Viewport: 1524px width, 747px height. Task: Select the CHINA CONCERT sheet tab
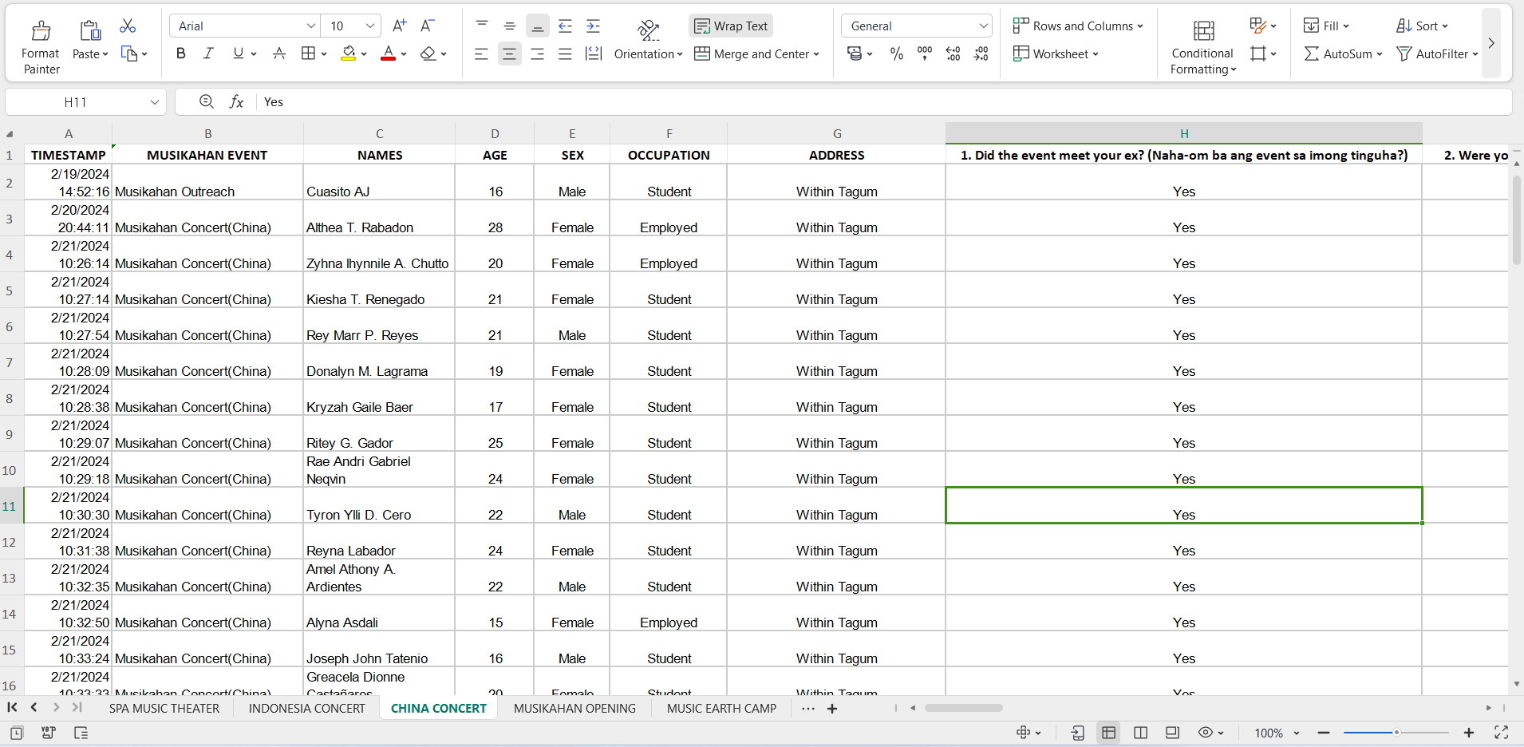439,708
